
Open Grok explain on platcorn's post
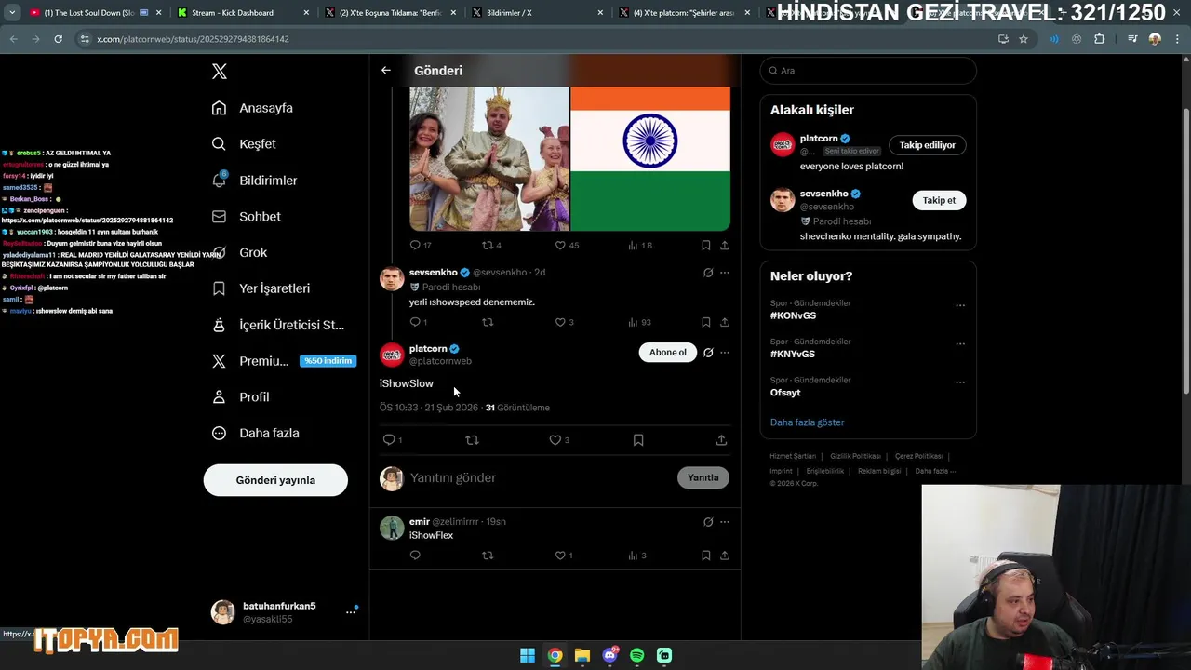click(x=708, y=353)
